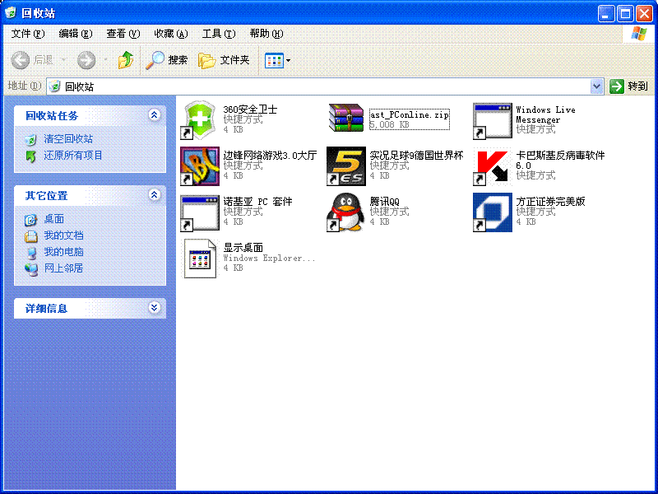Screen dimensions: 658x494
Task: Click the Up folder toolbar icon
Action: coord(126,60)
